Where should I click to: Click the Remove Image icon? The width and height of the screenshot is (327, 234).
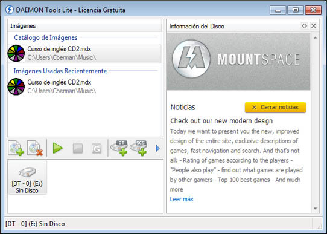click(35, 148)
